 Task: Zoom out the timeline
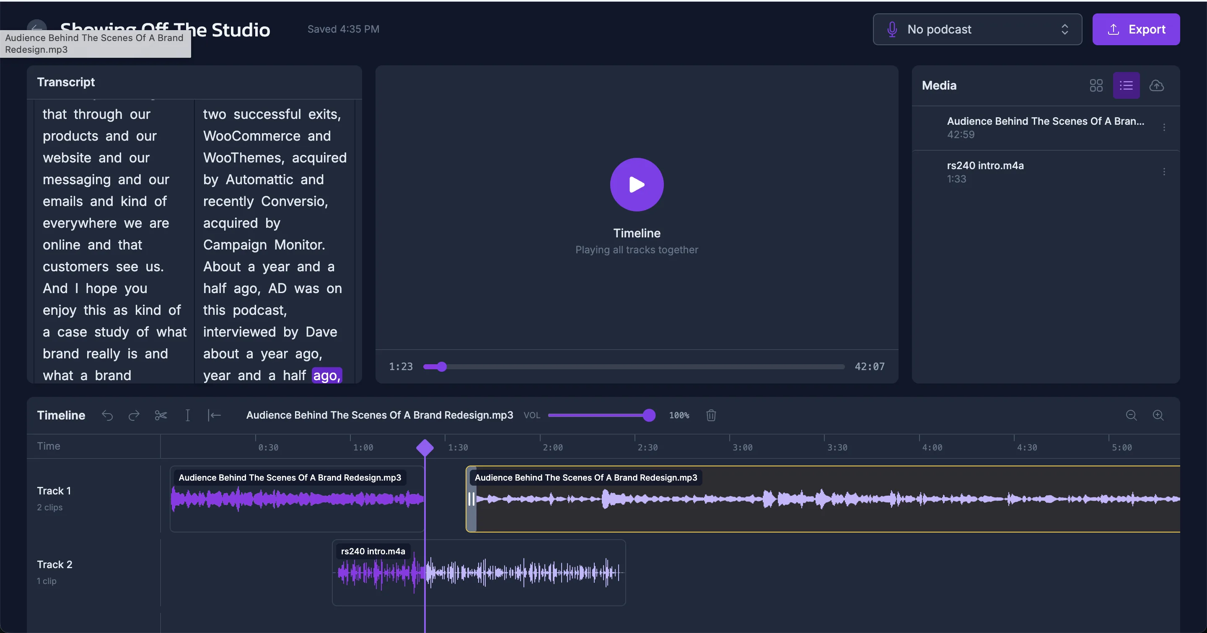click(x=1131, y=415)
